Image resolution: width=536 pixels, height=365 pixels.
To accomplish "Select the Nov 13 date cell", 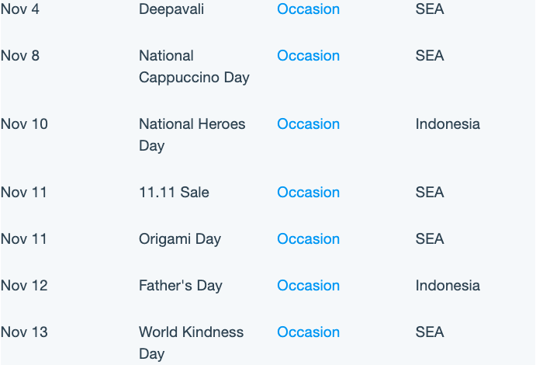I will point(24,332).
